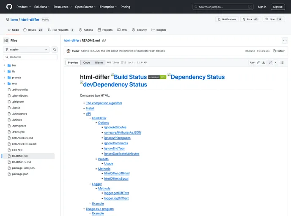Expand the bin folder
This screenshot has width=291, height=216.
tap(5, 65)
